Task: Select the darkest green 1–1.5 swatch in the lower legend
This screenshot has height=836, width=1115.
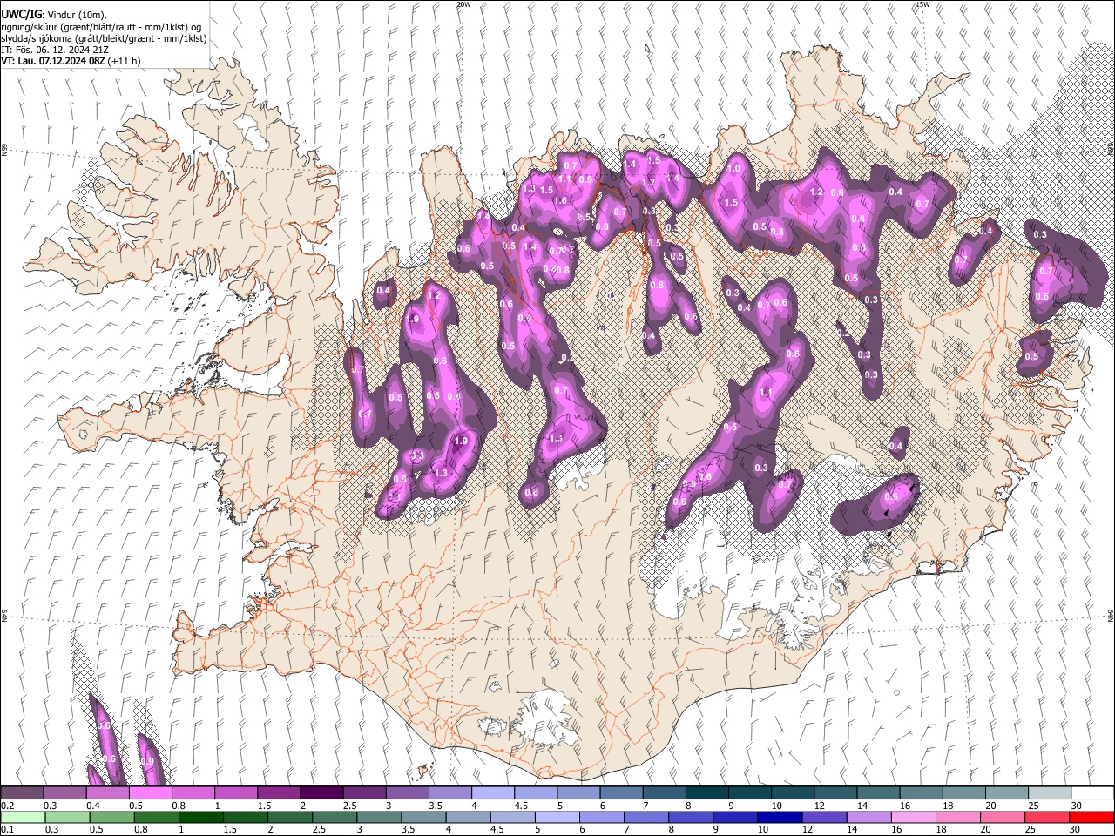Action: pos(201,818)
